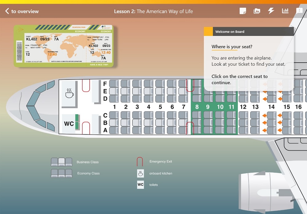The image size is (307, 214).
Task: Open the image gallery icon
Action: click(257, 11)
